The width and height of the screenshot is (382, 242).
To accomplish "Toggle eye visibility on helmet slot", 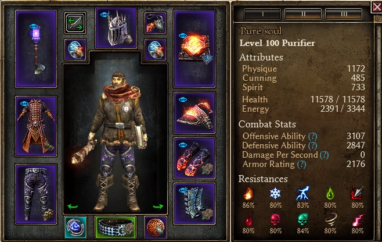I will pyautogui.click(x=104, y=15).
